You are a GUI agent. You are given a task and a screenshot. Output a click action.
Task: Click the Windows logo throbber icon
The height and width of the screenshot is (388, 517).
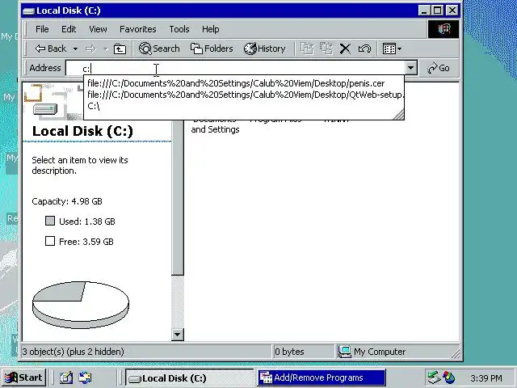[x=443, y=29]
